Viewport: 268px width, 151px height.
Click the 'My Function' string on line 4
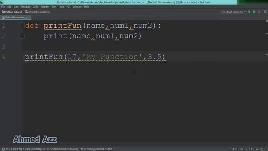[x=112, y=57]
